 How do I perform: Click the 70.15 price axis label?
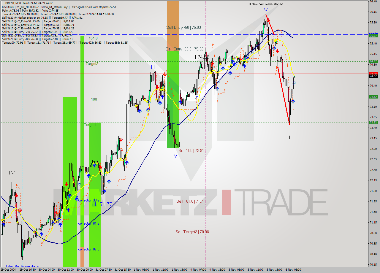point(373,264)
